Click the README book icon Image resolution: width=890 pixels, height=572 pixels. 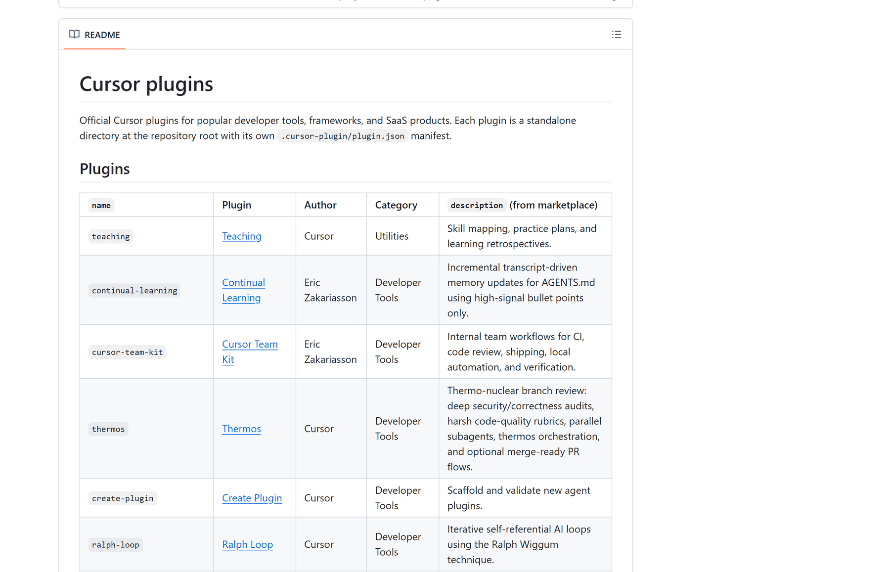(x=74, y=35)
